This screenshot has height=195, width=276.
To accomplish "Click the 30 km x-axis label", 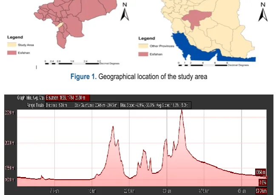I will click(167, 191).
